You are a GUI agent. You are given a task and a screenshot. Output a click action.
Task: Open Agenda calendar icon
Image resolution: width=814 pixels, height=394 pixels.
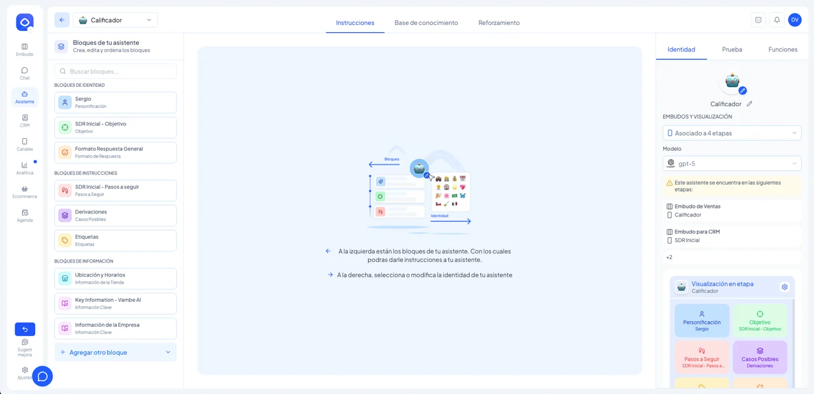24,215
